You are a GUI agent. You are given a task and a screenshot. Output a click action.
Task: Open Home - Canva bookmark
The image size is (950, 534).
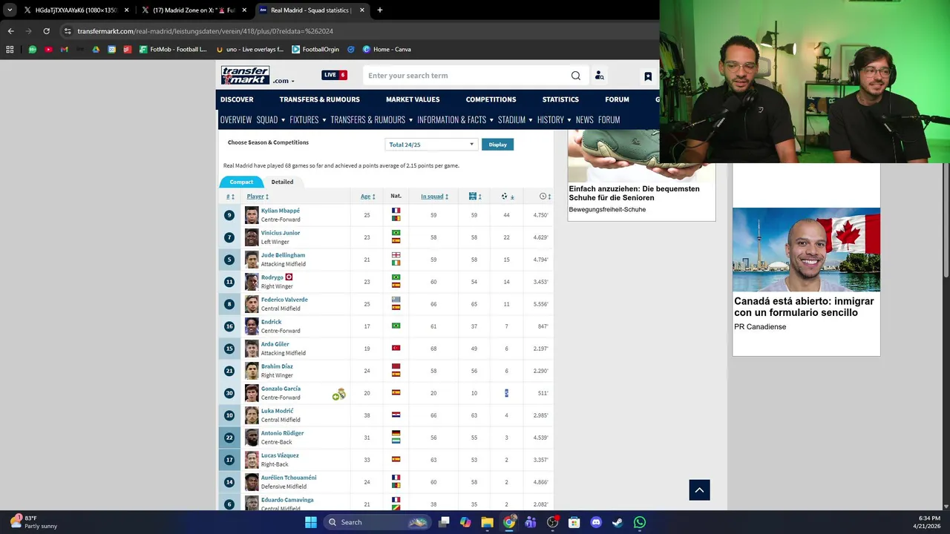pyautogui.click(x=387, y=50)
